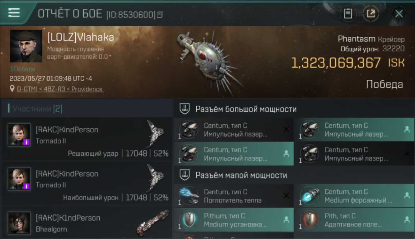Open first KindPerson Tornado II participant entry
Image resolution: width=415 pixels, height=239 pixels.
pos(87,139)
